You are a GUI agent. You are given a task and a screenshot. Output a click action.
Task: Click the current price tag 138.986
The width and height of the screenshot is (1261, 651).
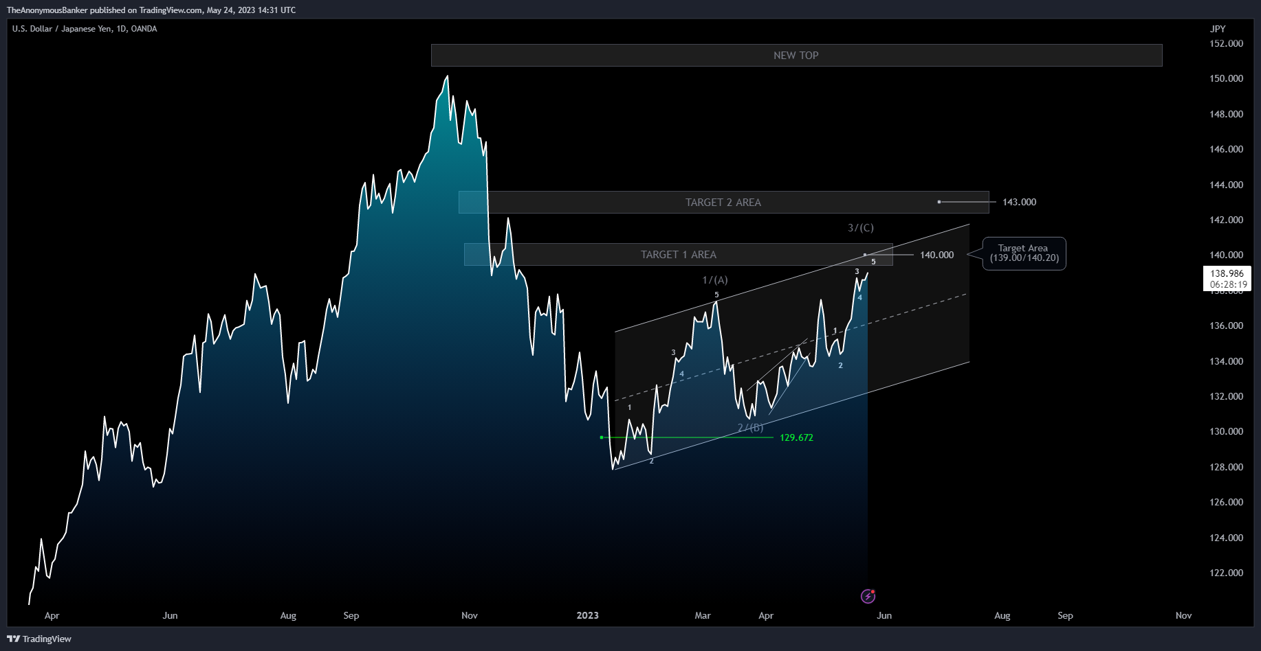[x=1227, y=273]
